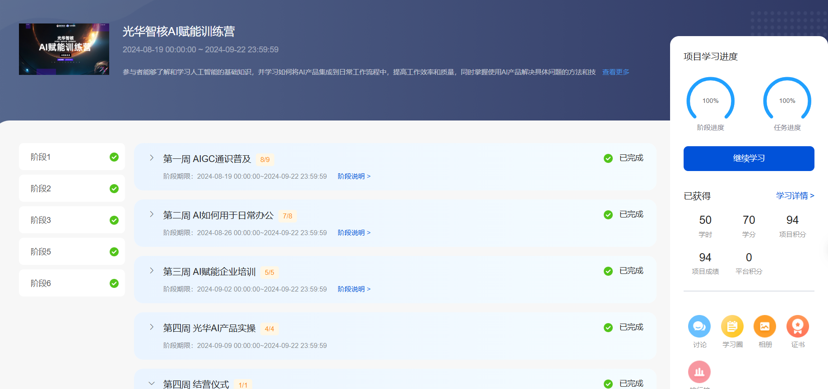Image resolution: width=828 pixels, height=389 pixels.
Task: Open the 学习圈 learning circle icon
Action: click(732, 326)
